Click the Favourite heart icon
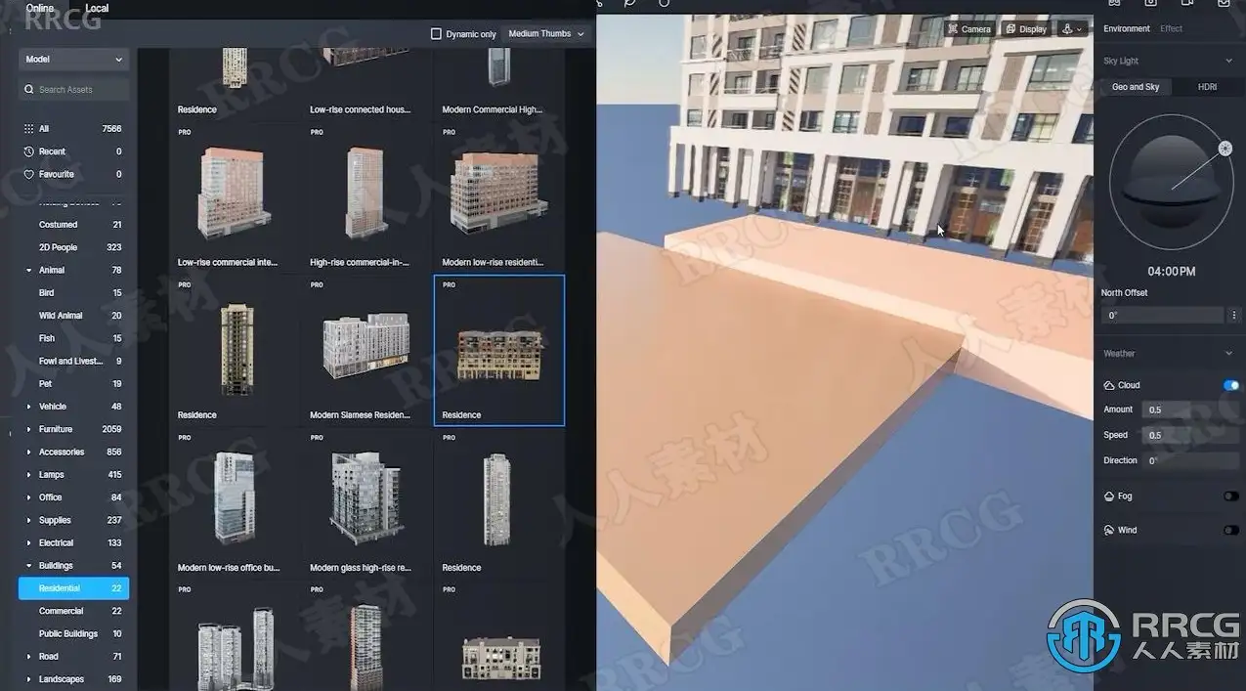Image resolution: width=1246 pixels, height=691 pixels. coord(28,174)
